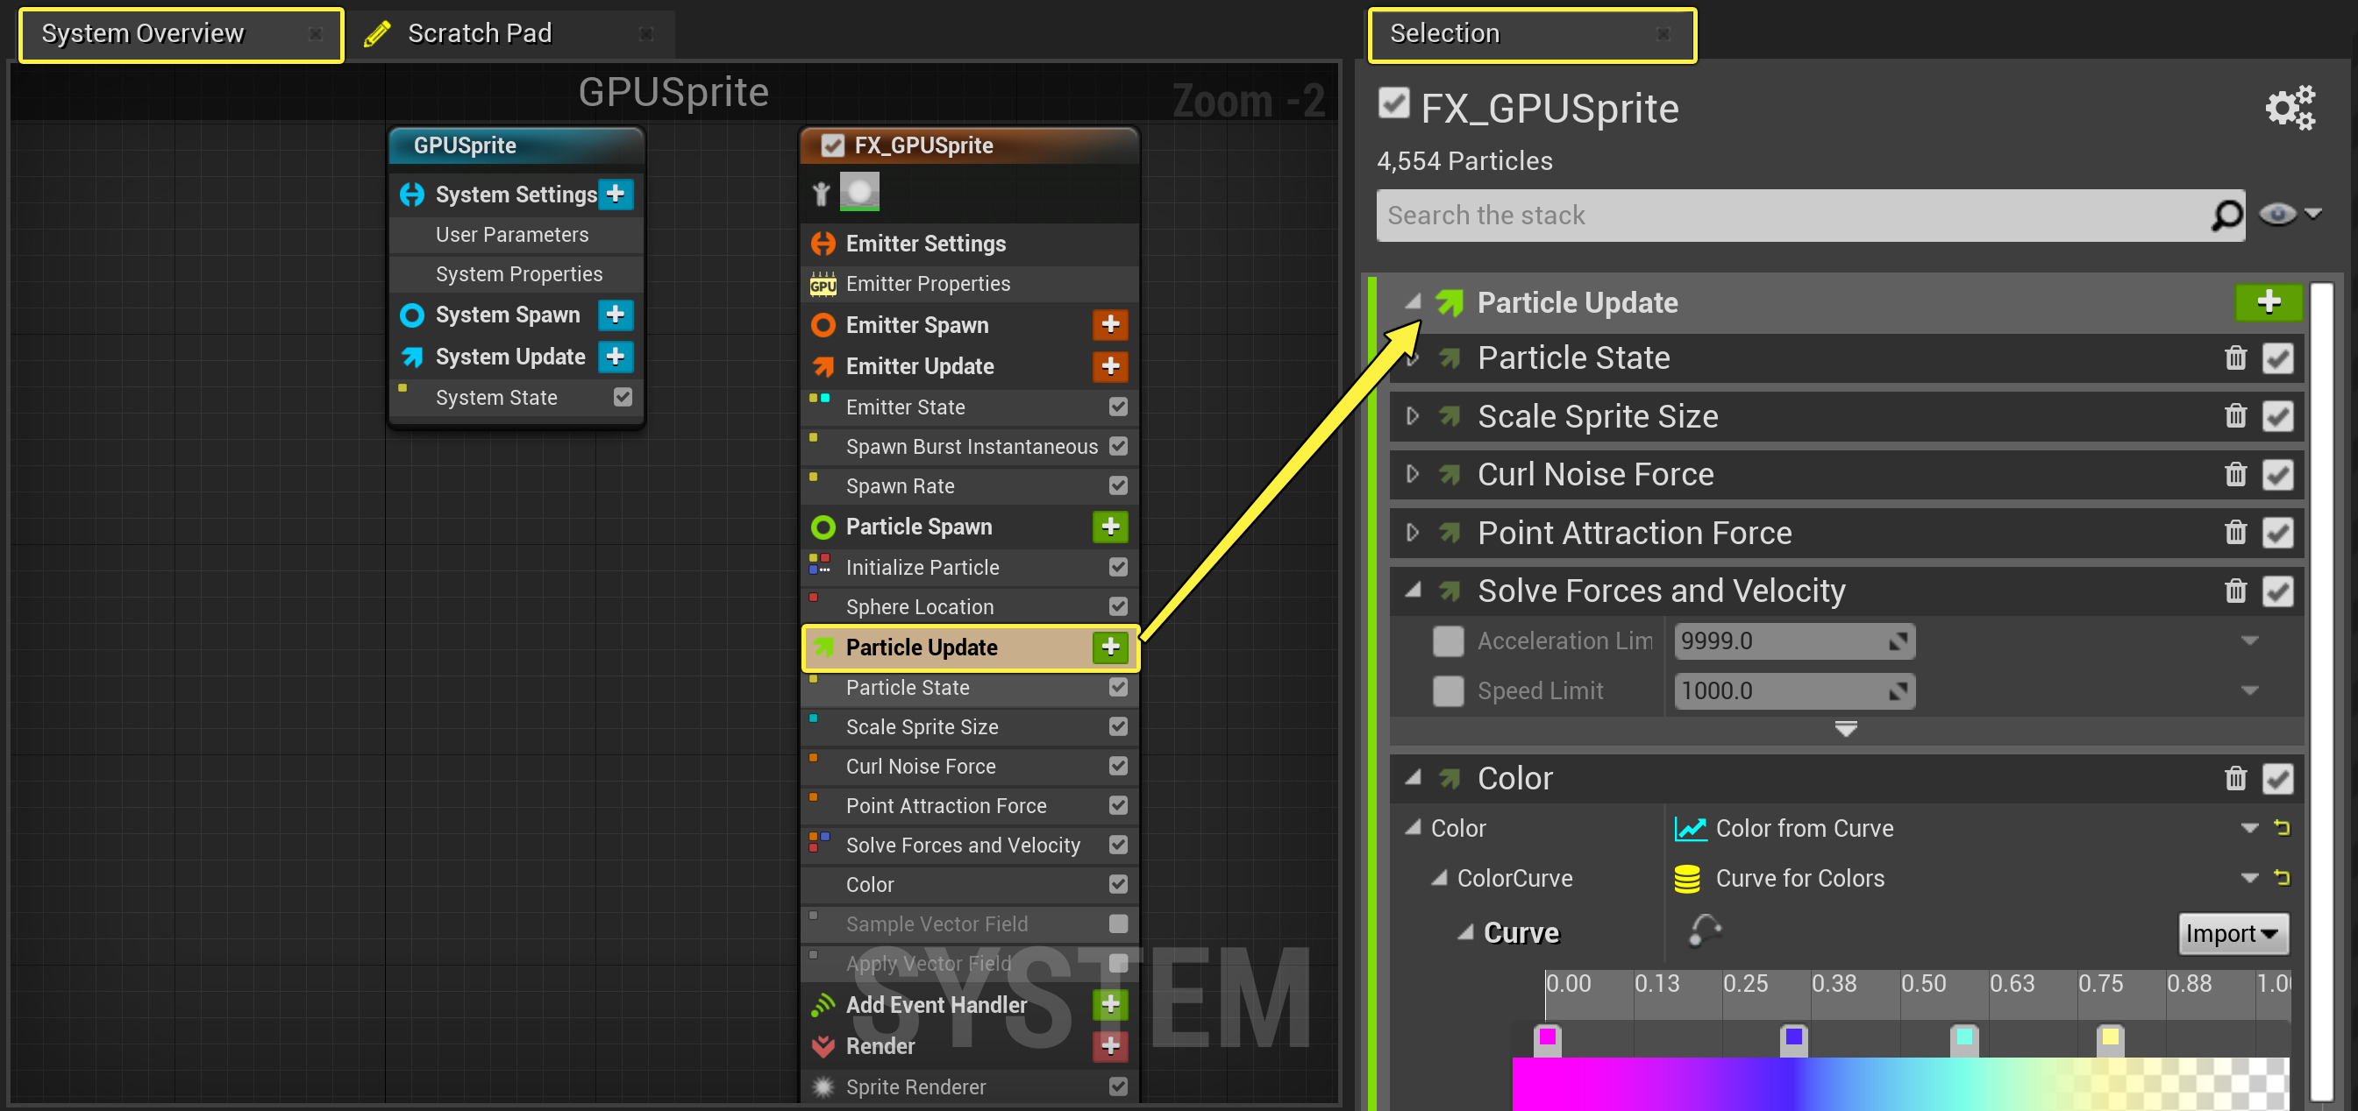2358x1111 pixels.
Task: Select the System Overview tab
Action: tap(144, 34)
